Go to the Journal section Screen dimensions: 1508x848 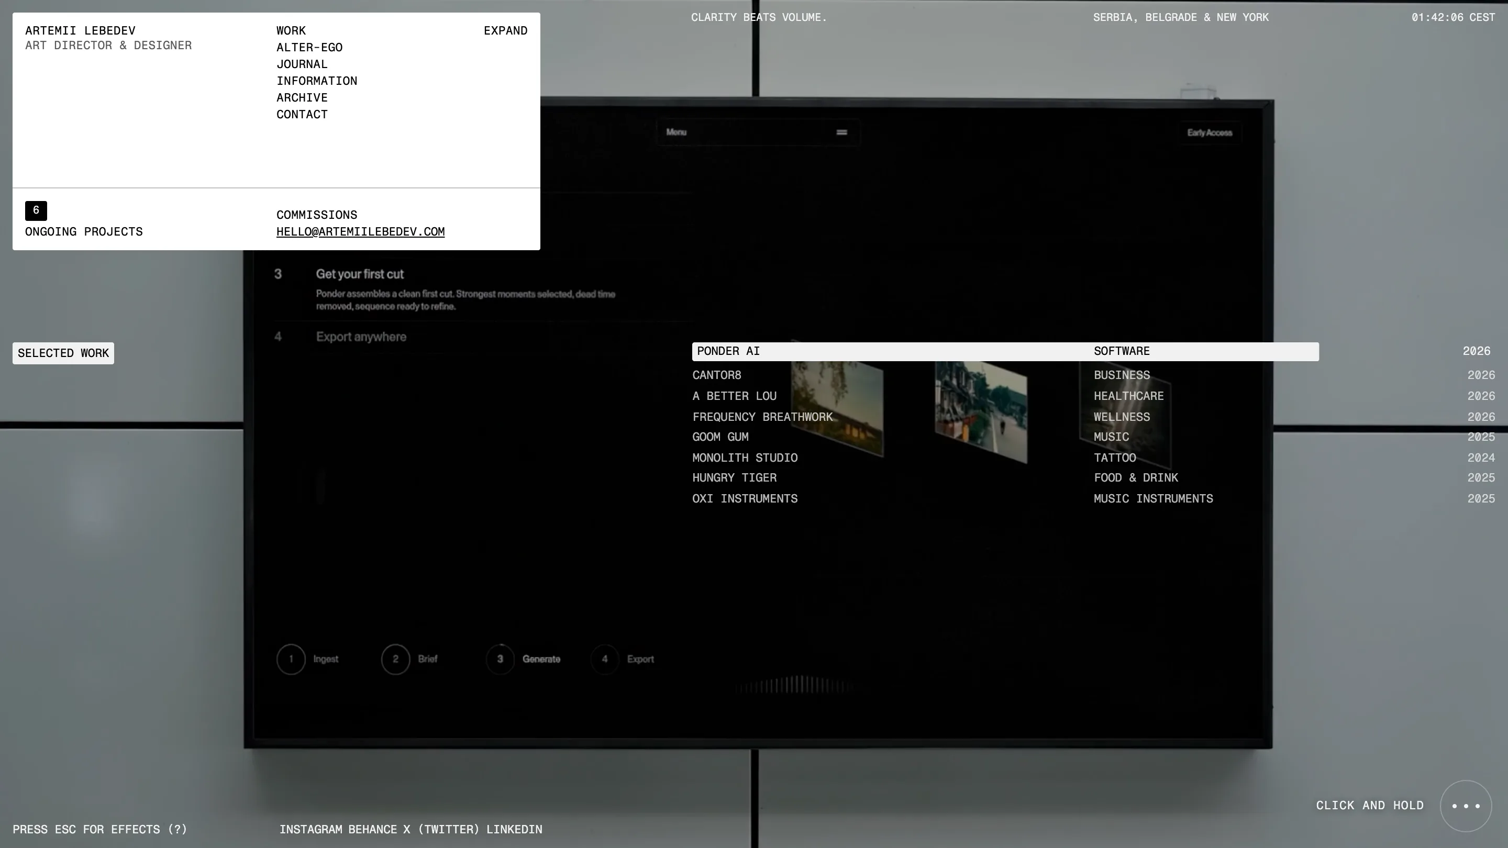click(302, 64)
